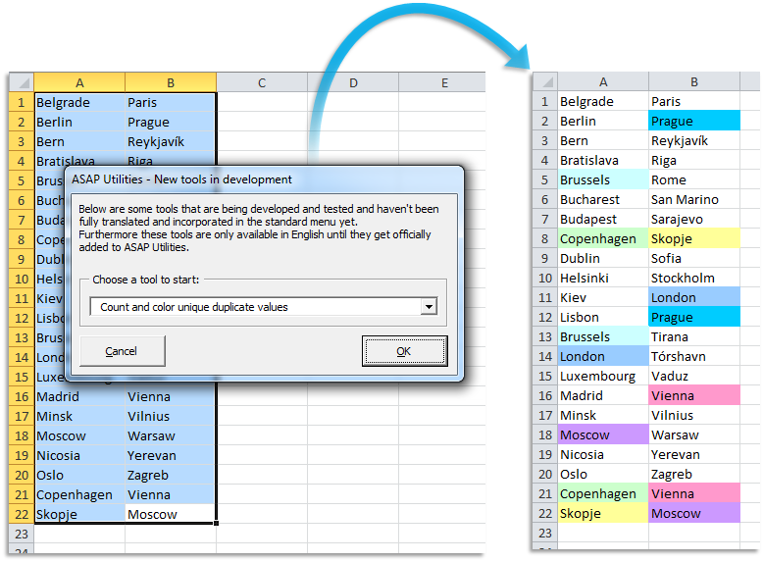The image size is (763, 562).
Task: Click cell 'Tirana' in right sheet
Action: 694,336
